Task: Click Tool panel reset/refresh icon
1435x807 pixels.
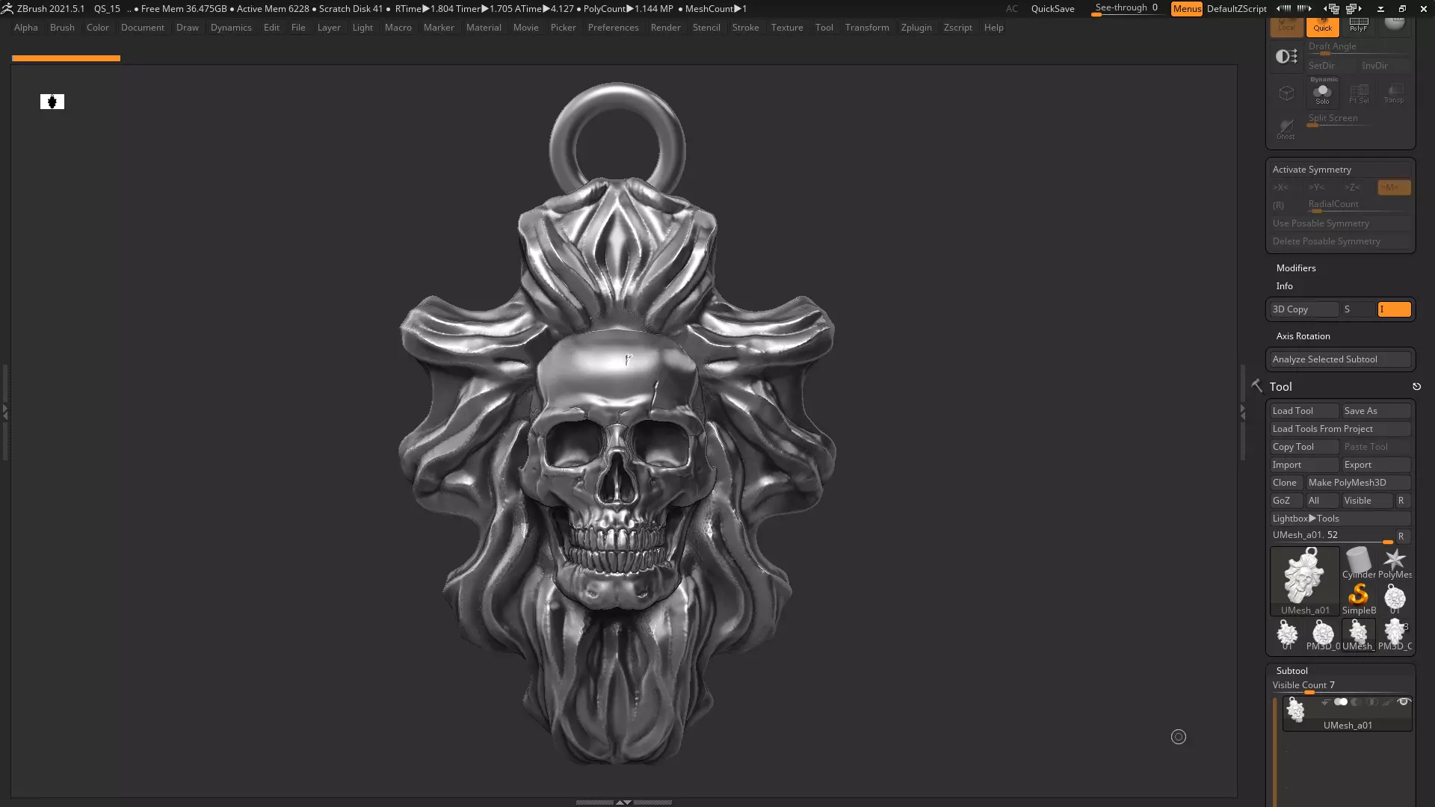Action: [1416, 387]
